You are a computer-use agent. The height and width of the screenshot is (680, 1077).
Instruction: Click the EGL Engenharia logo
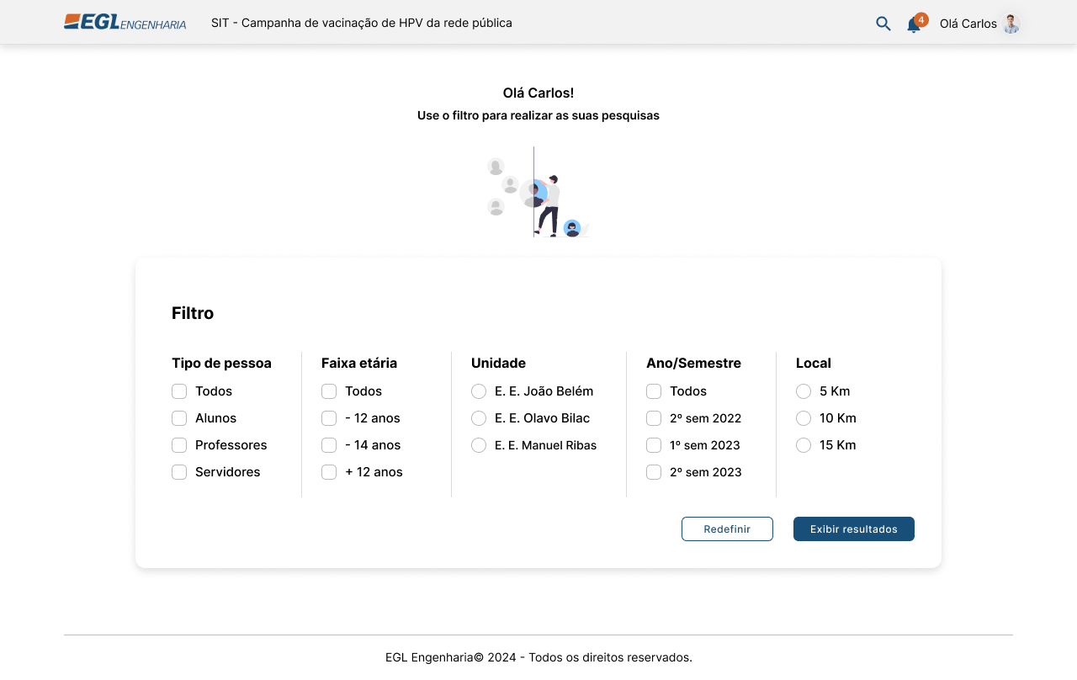125,23
